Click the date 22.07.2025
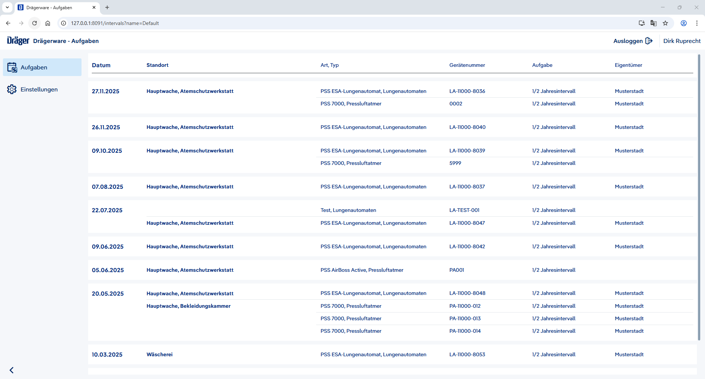The width and height of the screenshot is (705, 379). click(x=107, y=210)
